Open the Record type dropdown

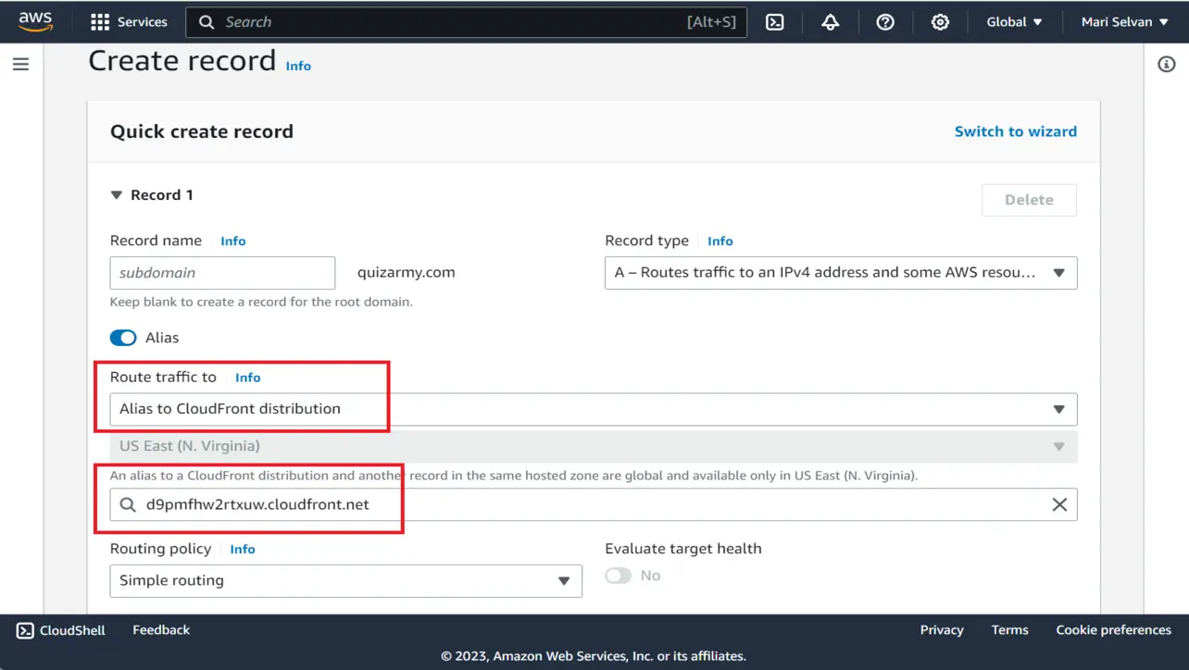coord(841,273)
